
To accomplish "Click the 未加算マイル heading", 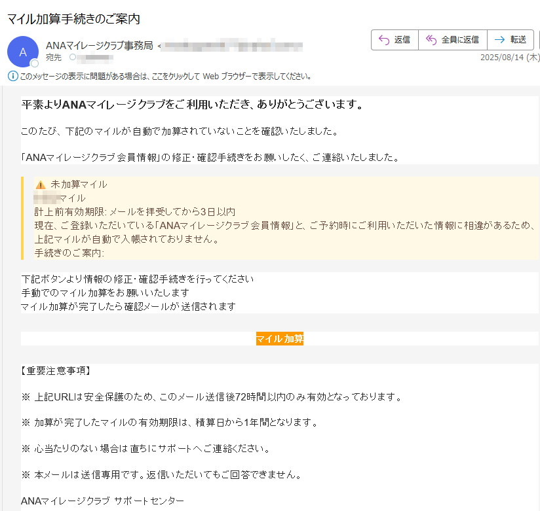I will [x=79, y=185].
